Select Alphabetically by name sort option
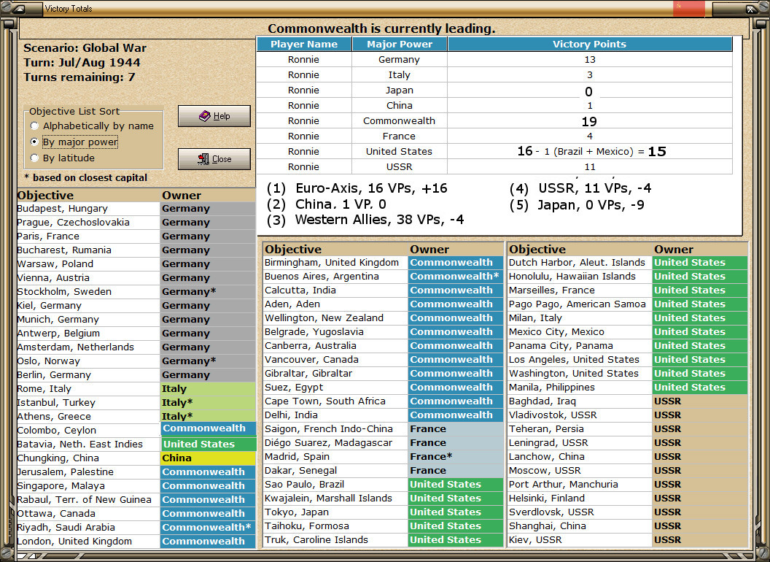Viewport: 770px width, 562px height. (x=93, y=126)
